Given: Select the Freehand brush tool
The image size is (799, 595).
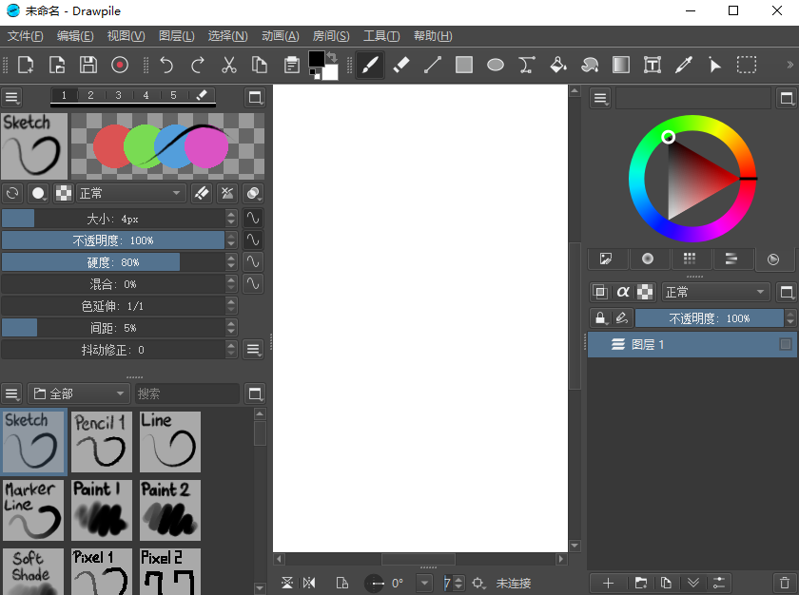Looking at the screenshot, I should pyautogui.click(x=370, y=66).
